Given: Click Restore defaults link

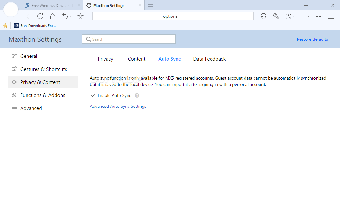Looking at the screenshot, I should pyautogui.click(x=312, y=39).
